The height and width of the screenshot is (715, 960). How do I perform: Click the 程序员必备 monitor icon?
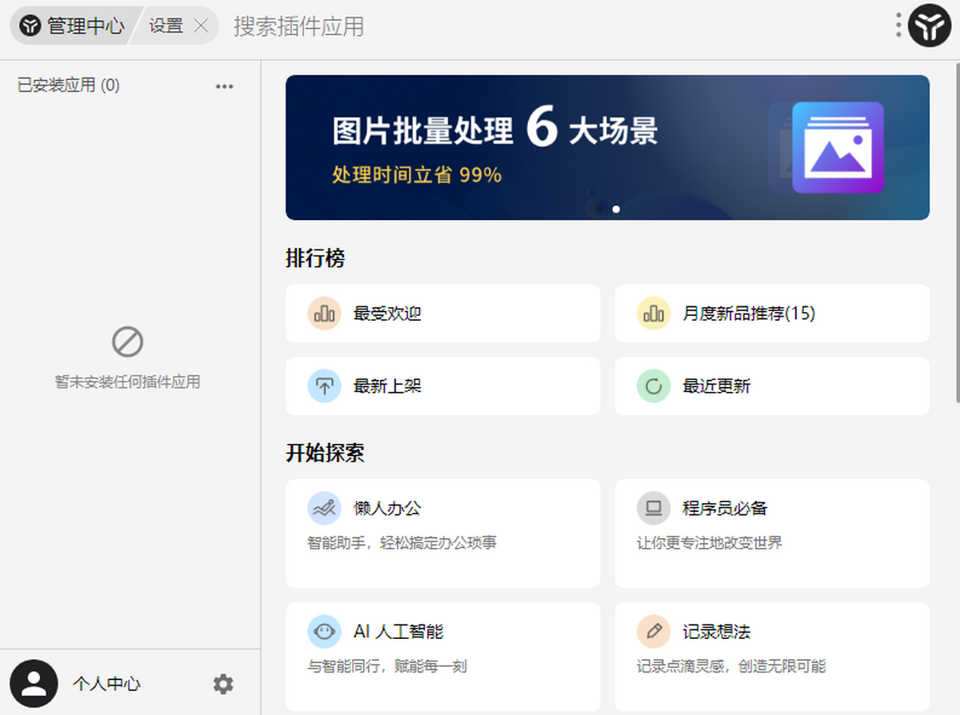pos(654,508)
